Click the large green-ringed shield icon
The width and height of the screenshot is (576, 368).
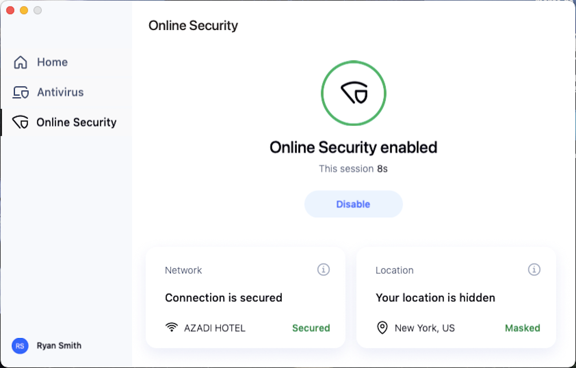(x=354, y=93)
